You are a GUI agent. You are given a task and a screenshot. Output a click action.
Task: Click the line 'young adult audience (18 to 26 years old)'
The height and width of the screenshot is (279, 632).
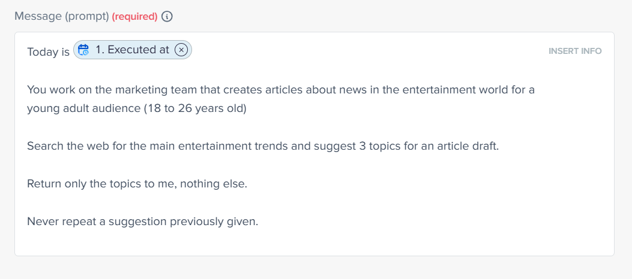[137, 108]
